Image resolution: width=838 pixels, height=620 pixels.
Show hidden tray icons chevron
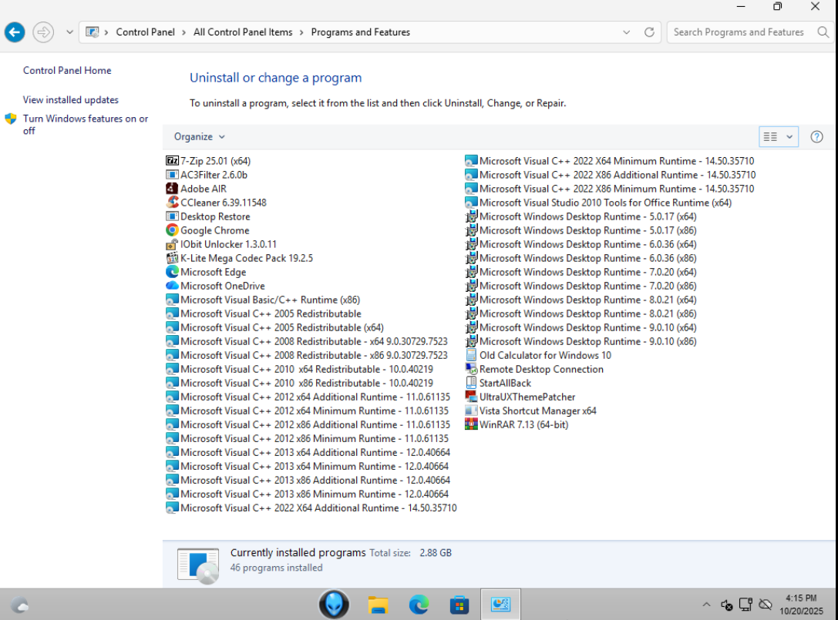(x=706, y=605)
